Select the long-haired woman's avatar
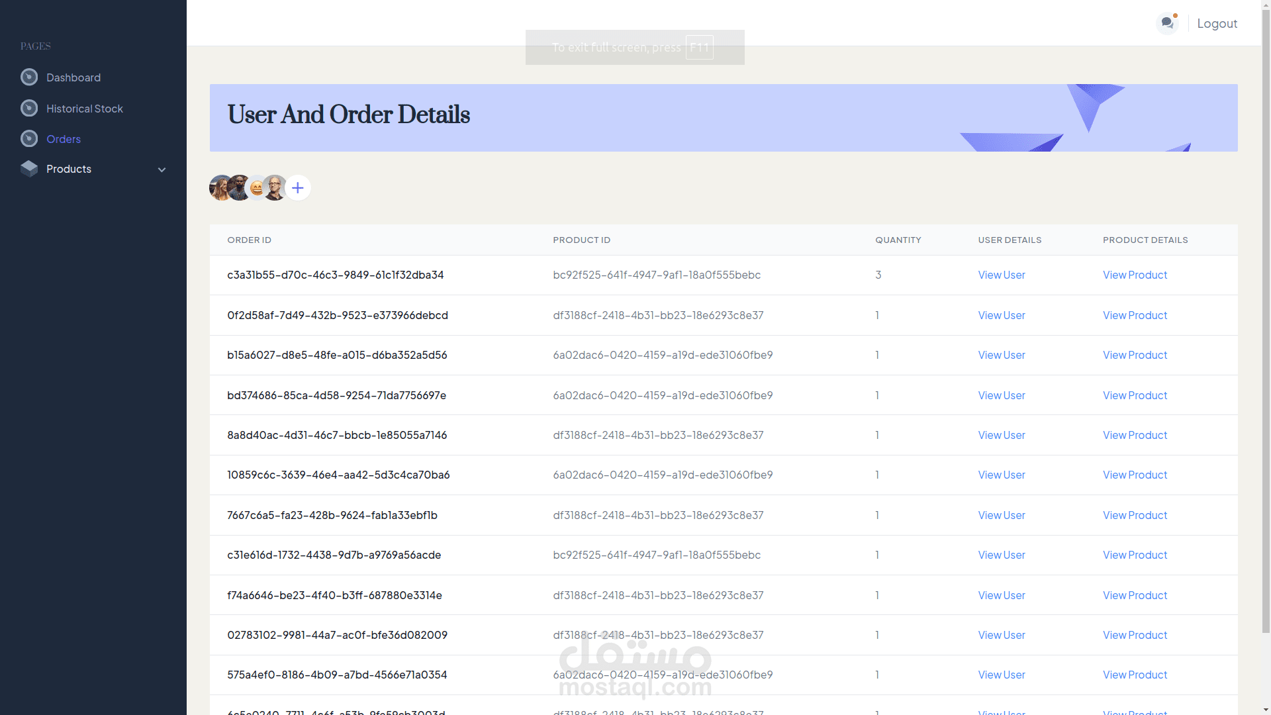Screen dimensions: 1271x715 (218, 188)
